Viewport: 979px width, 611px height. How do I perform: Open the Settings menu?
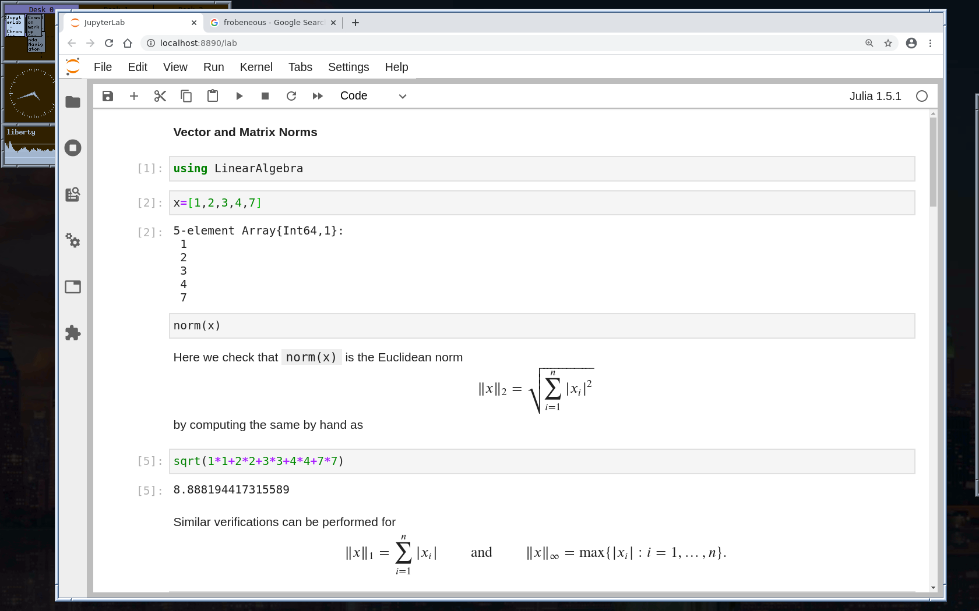[348, 67]
